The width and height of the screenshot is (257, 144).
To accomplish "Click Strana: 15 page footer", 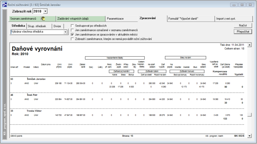I will 128,136.
